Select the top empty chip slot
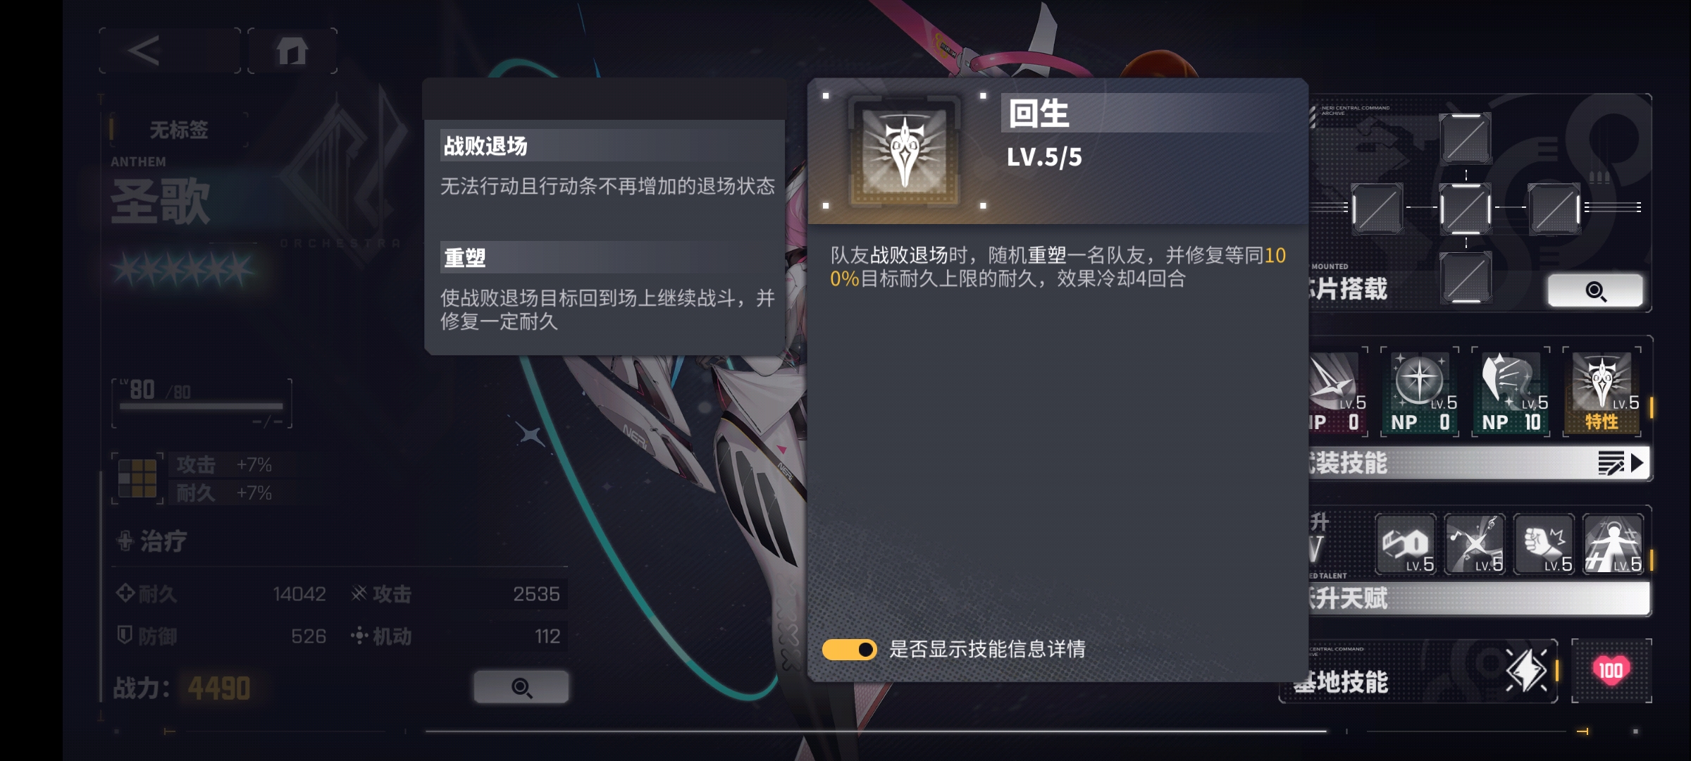The height and width of the screenshot is (761, 1691). tap(1466, 138)
